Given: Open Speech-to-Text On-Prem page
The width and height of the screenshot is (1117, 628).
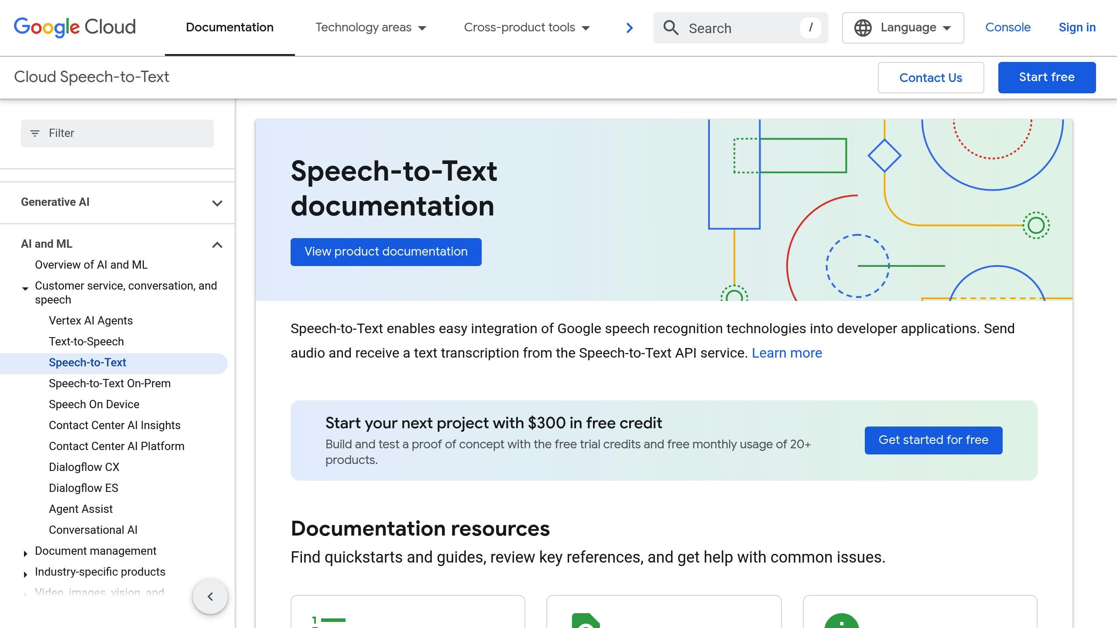Looking at the screenshot, I should pyautogui.click(x=110, y=383).
